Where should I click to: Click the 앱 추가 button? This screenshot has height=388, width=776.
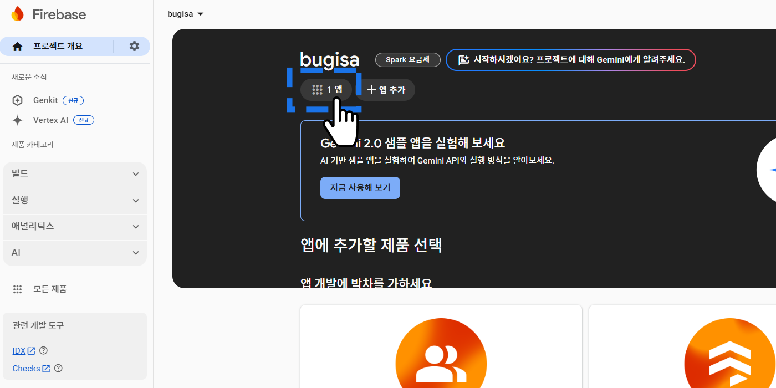click(x=385, y=90)
